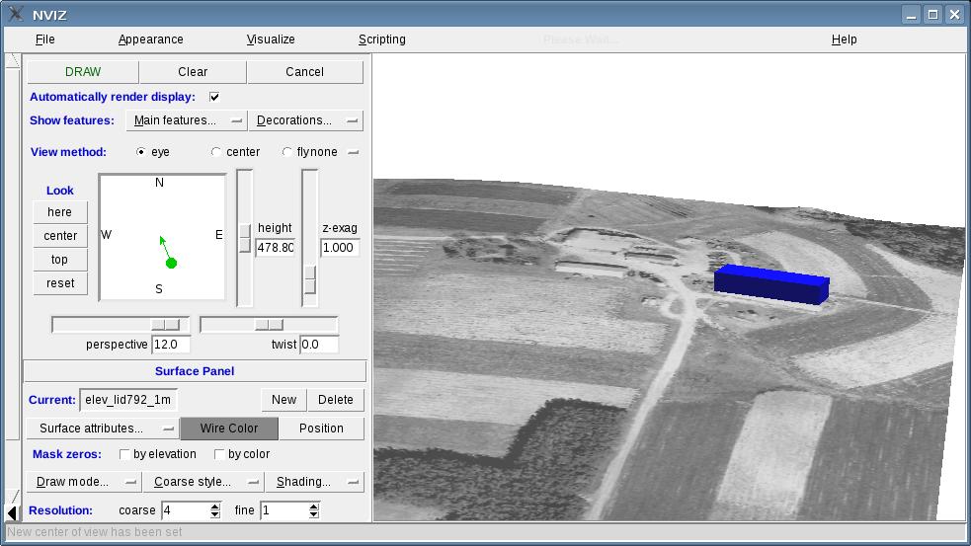Click the height value input field
This screenshot has width=971, height=546.
coord(275,248)
